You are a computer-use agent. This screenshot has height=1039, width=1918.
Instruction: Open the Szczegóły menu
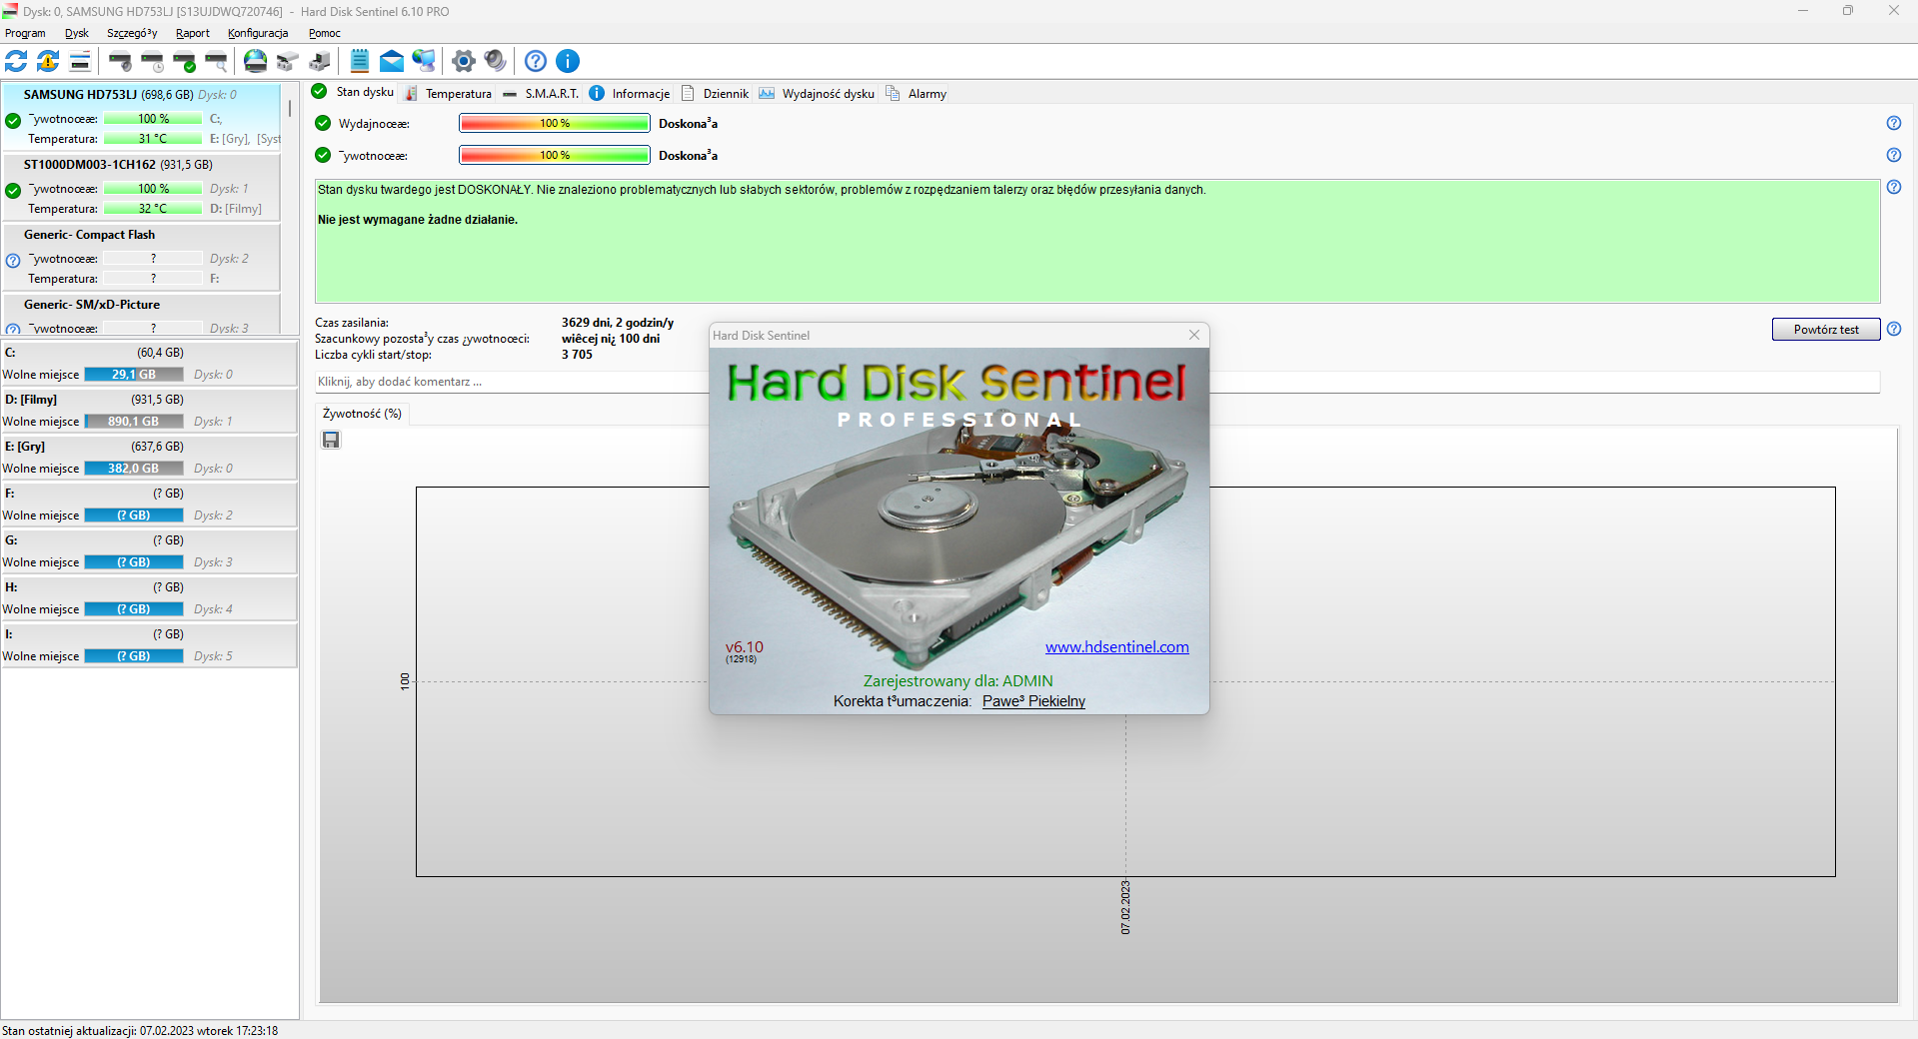(132, 33)
